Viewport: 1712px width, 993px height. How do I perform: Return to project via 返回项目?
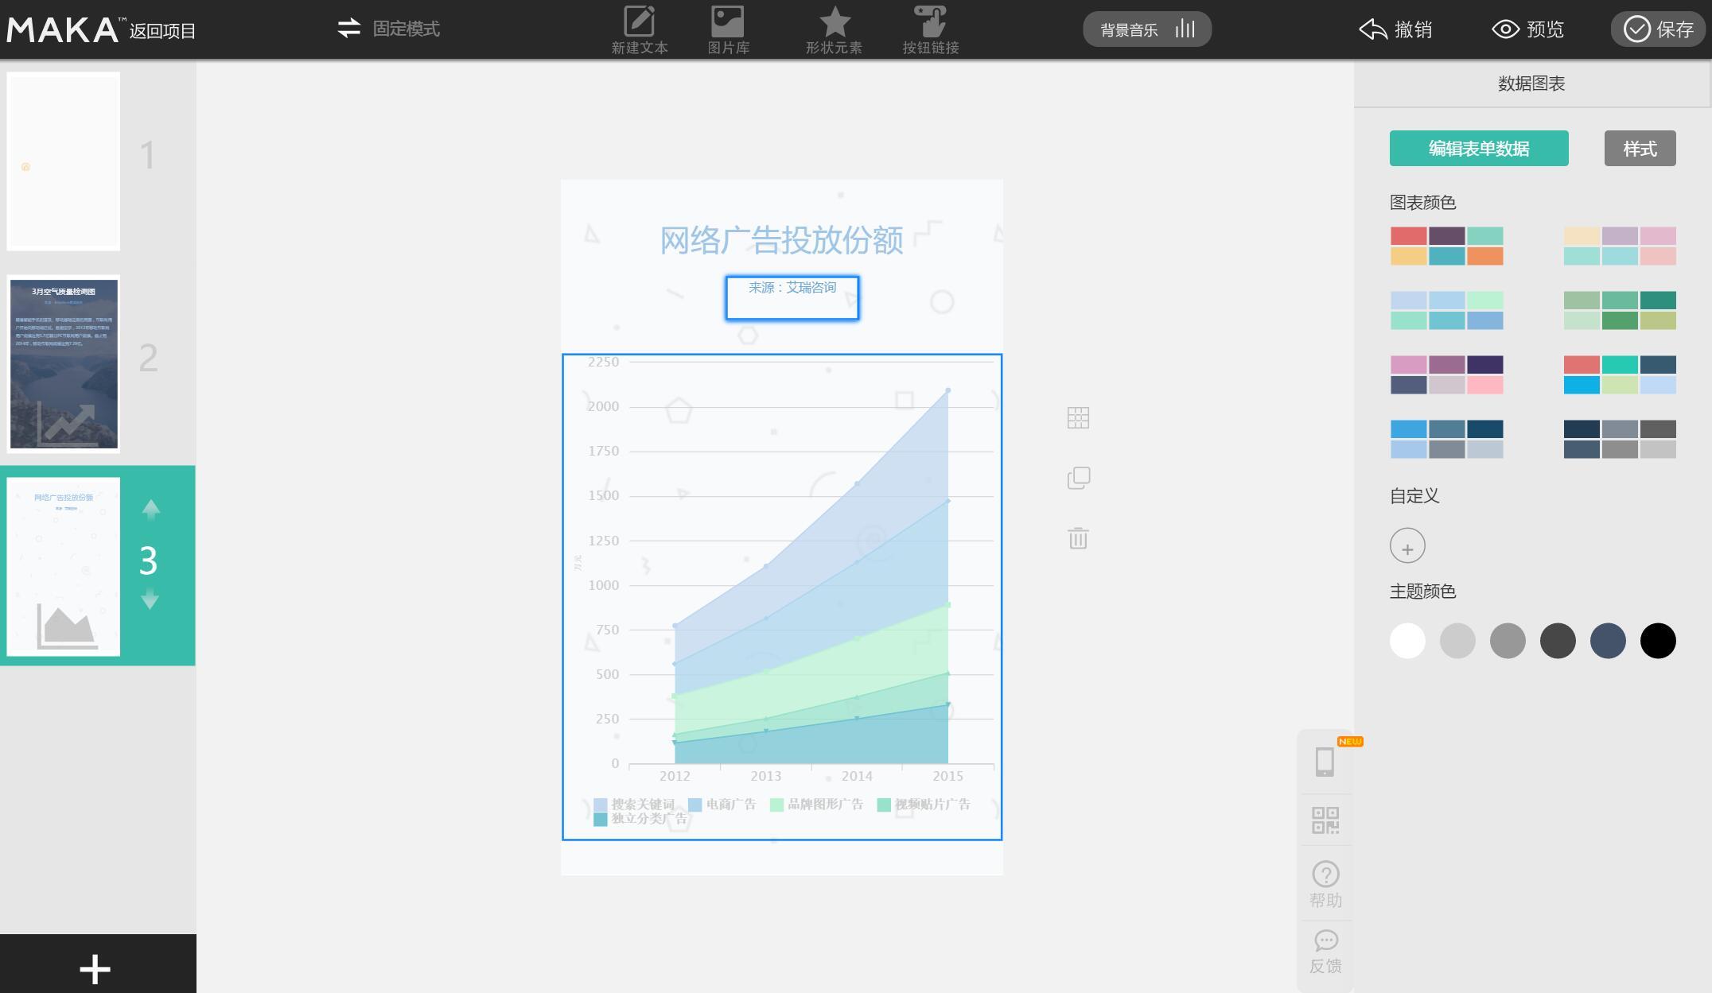tap(162, 31)
